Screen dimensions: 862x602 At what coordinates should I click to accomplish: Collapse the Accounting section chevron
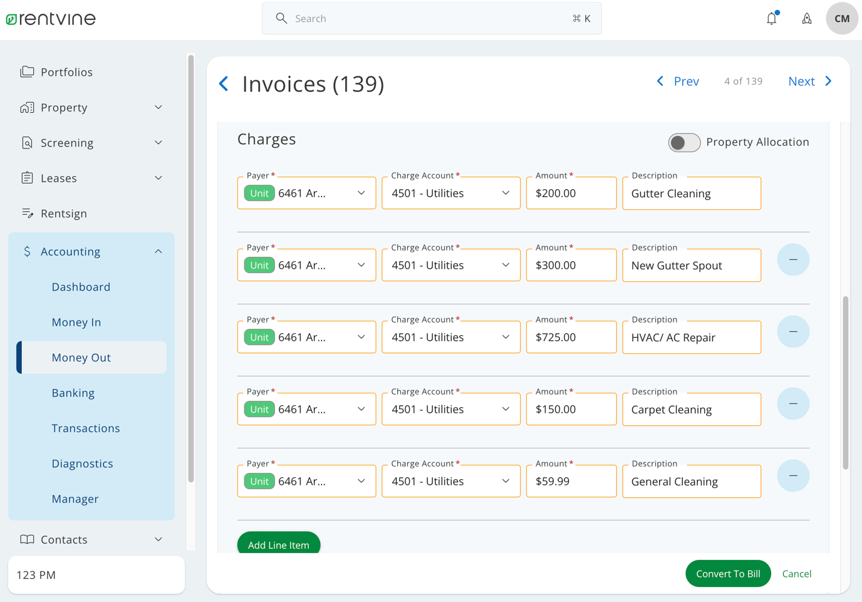(158, 251)
